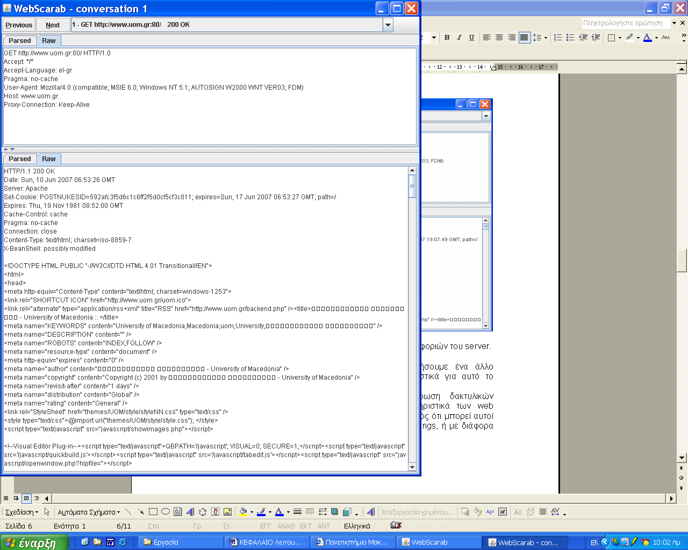Click spelling status book icon
Viewport: 688px width, 550px height.
396,526
